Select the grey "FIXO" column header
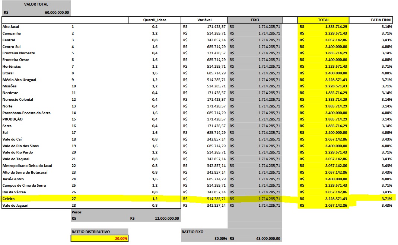The height and width of the screenshot is (245, 398). tap(255, 20)
